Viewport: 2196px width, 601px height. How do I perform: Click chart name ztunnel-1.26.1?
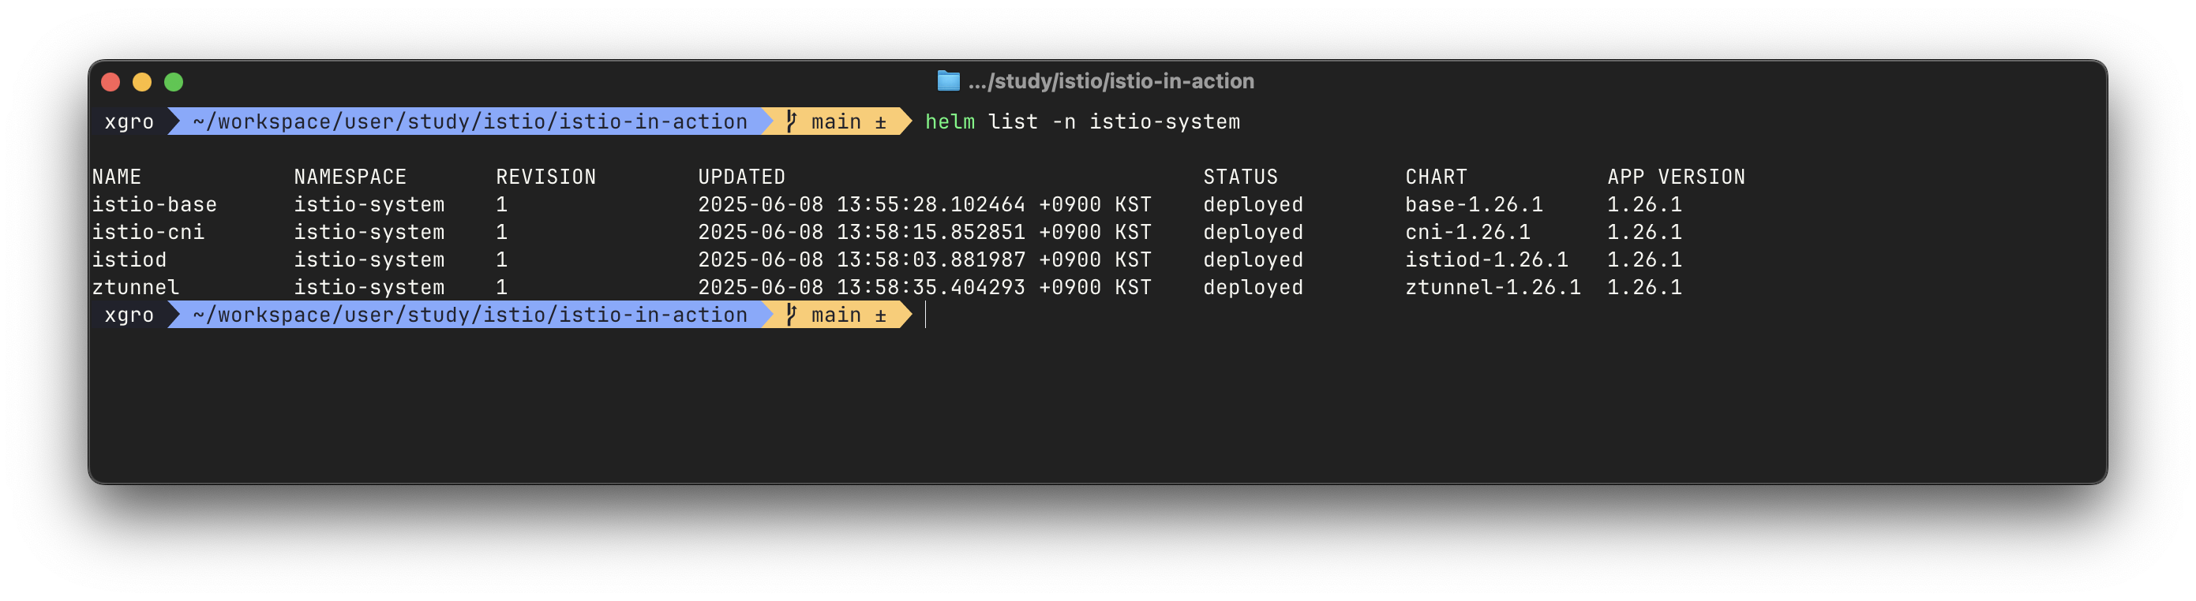tap(1493, 288)
